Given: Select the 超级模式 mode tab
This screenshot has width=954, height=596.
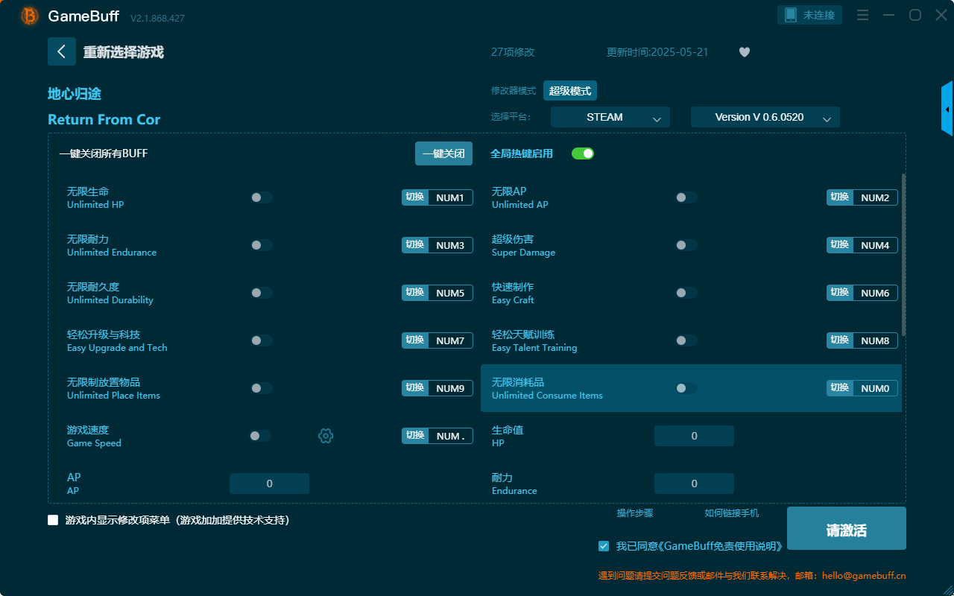Looking at the screenshot, I should click(x=569, y=90).
